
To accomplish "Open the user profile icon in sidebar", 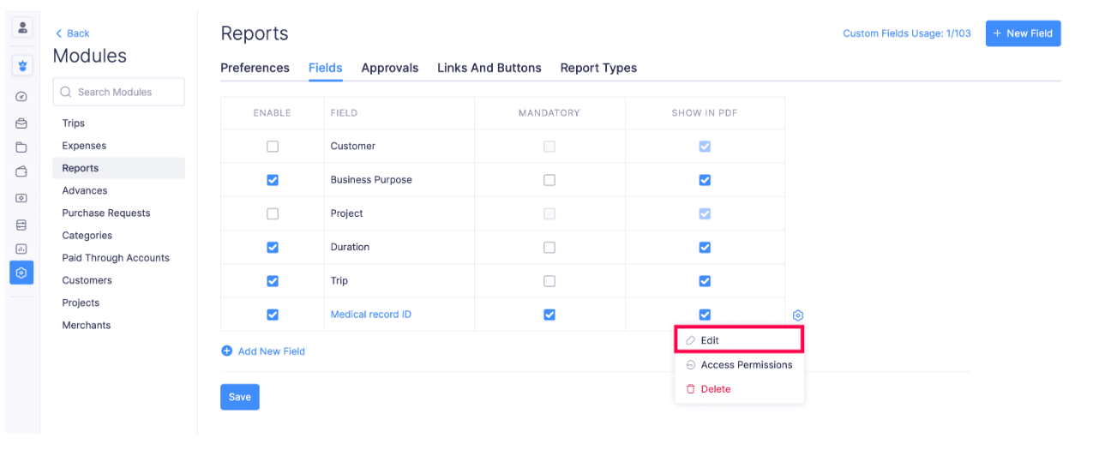I will (x=22, y=27).
